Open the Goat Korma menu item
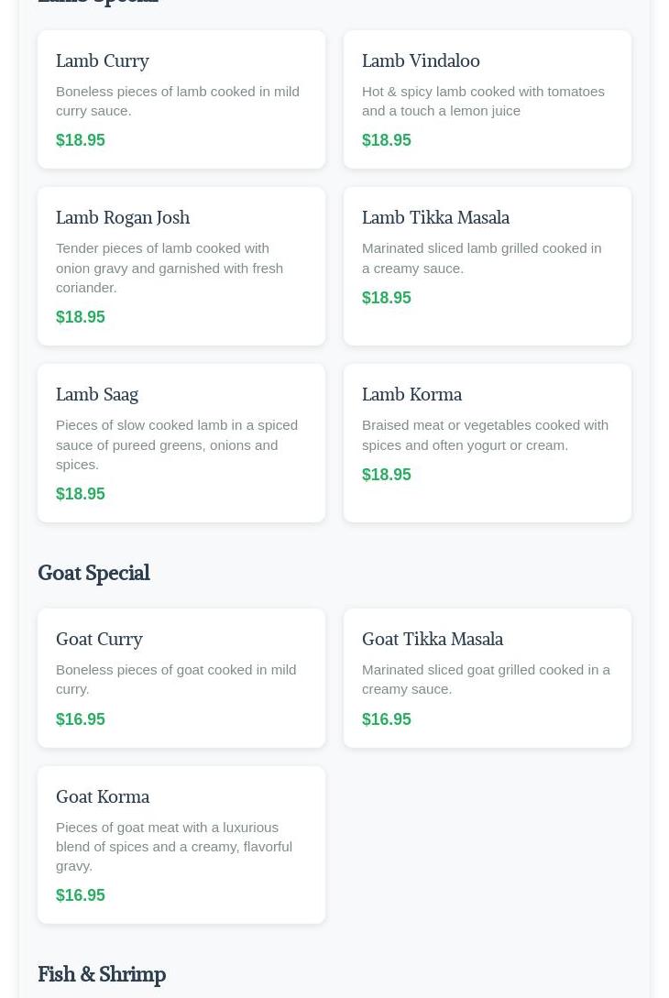This screenshot has width=669, height=998. point(181,845)
